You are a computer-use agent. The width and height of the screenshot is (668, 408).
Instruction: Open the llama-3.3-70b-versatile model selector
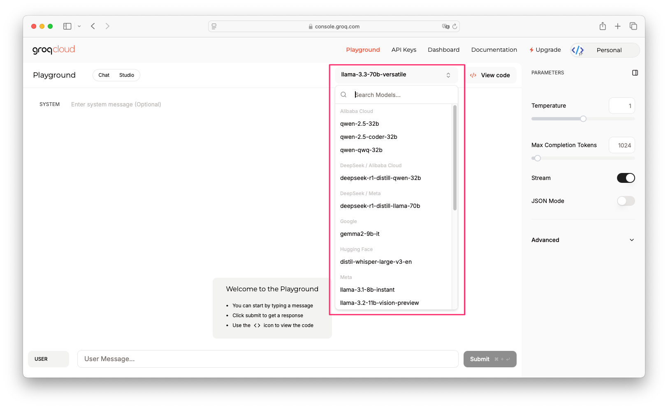[x=396, y=75]
